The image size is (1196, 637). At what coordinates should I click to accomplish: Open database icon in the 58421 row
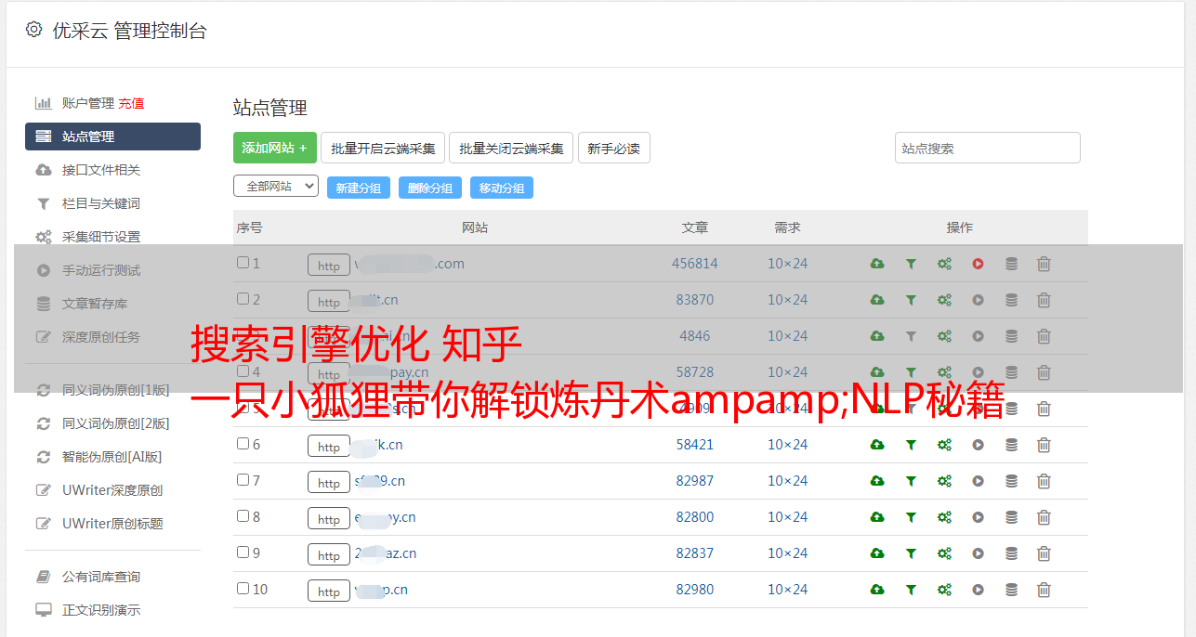[1011, 445]
